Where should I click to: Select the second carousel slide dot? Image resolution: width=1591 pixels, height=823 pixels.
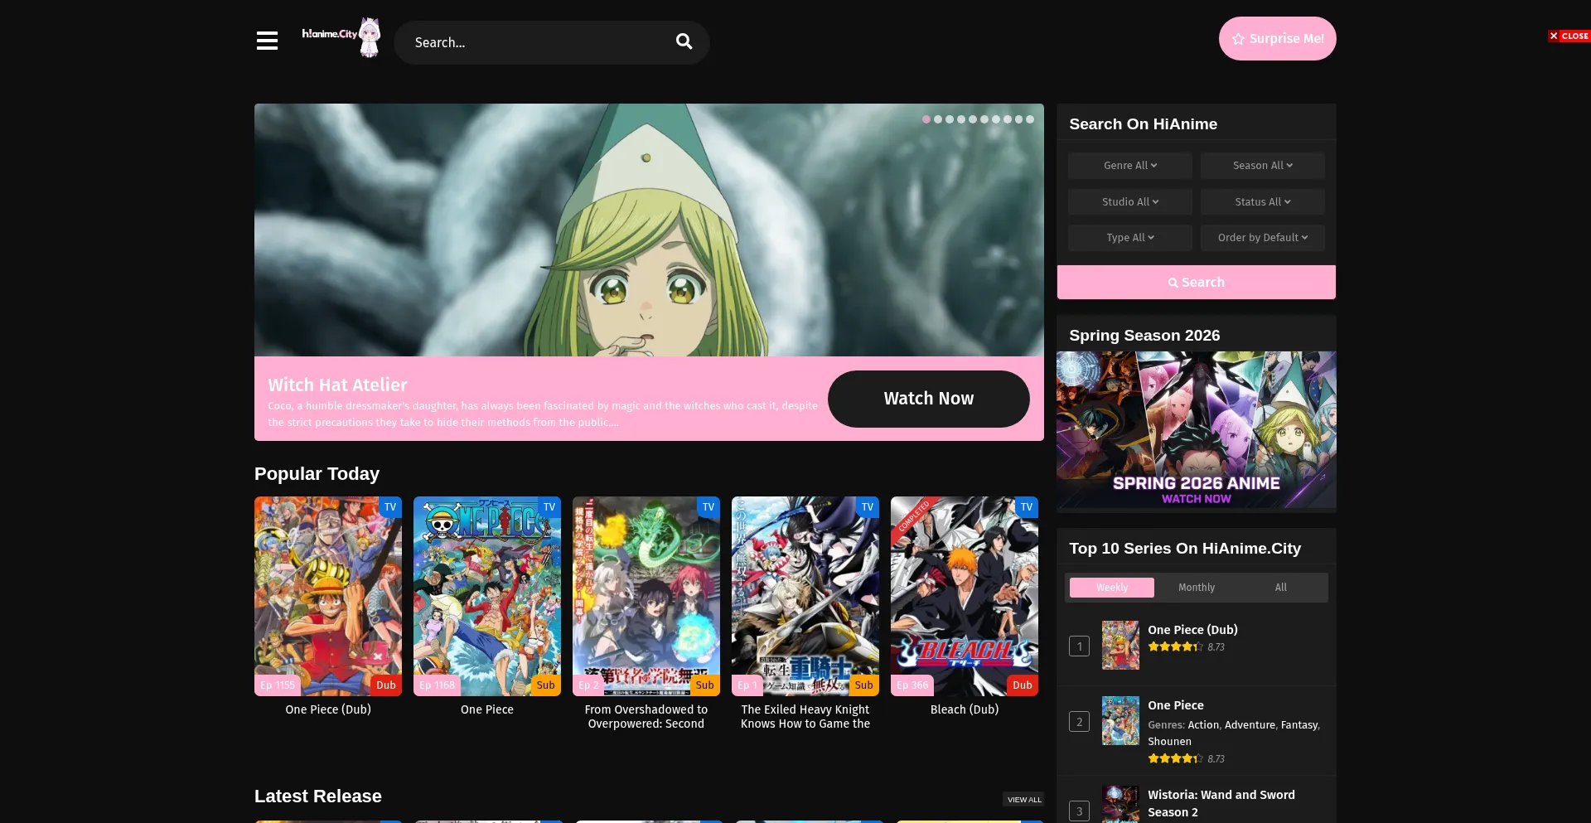(x=938, y=119)
